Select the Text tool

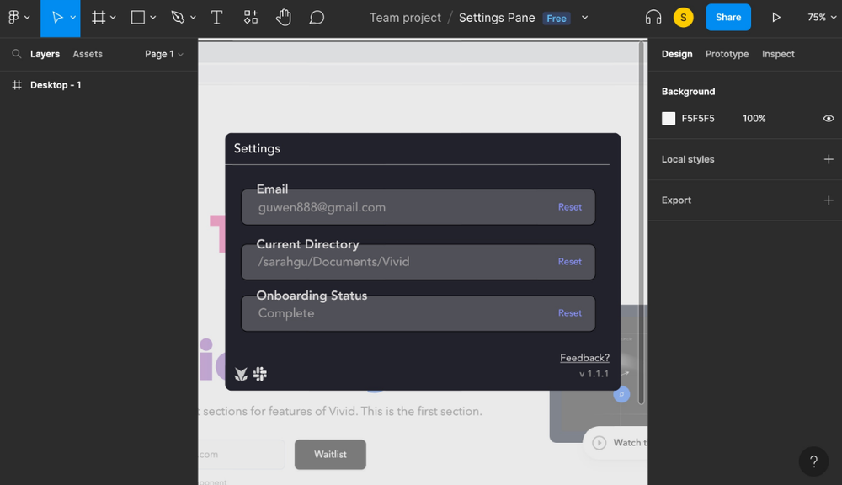coord(216,18)
